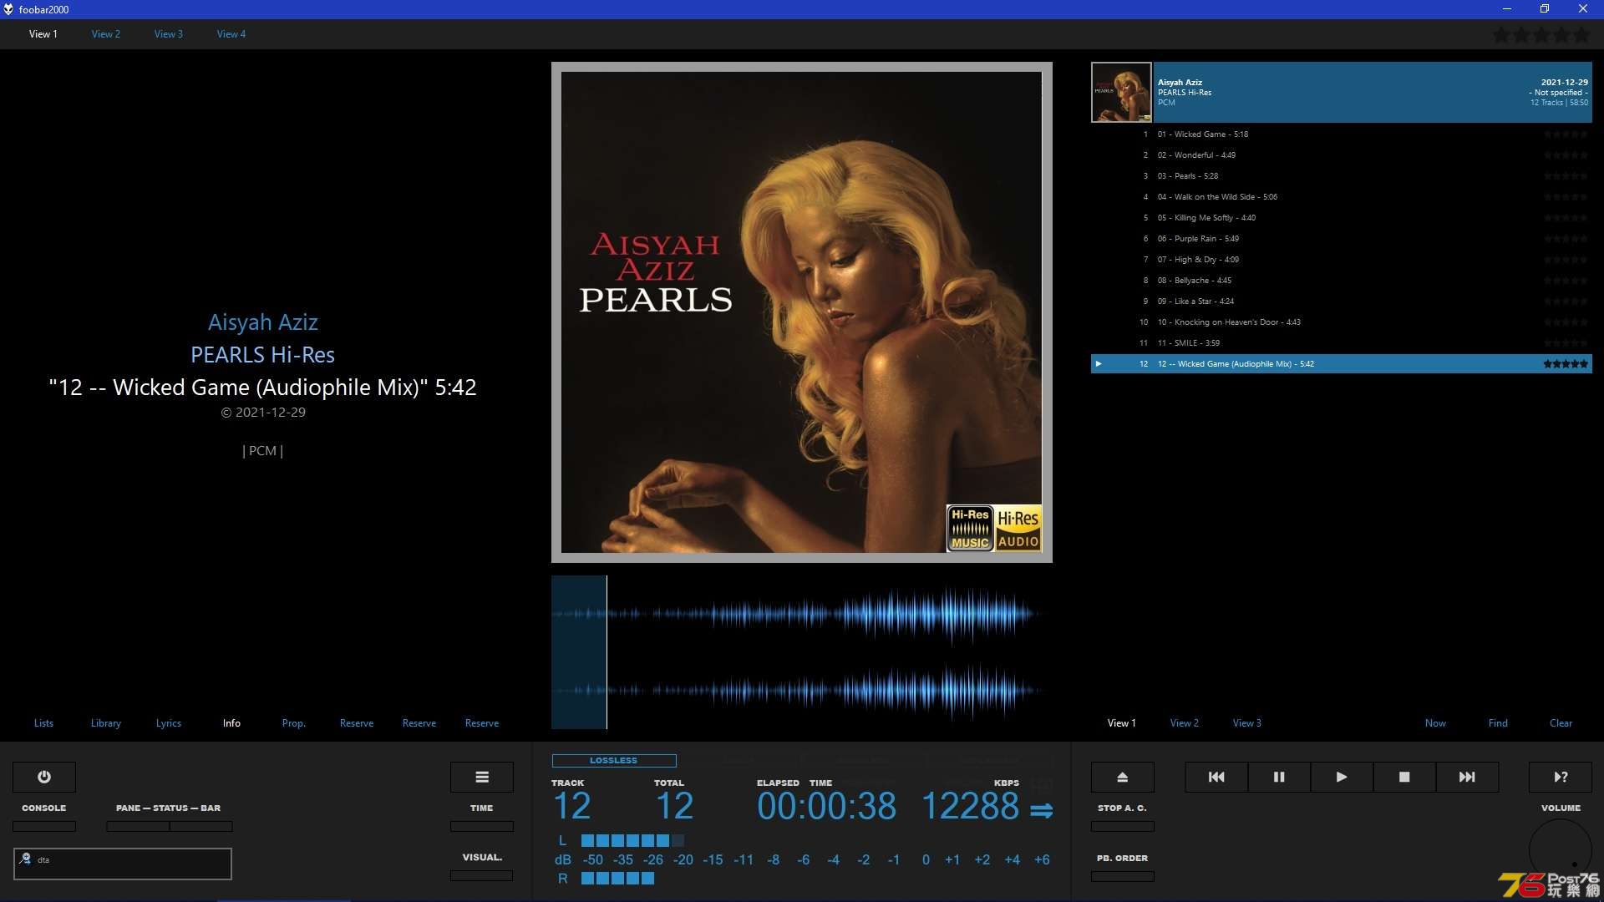Open the hamburger menu button above TIME
The height and width of the screenshot is (902, 1604).
(482, 777)
